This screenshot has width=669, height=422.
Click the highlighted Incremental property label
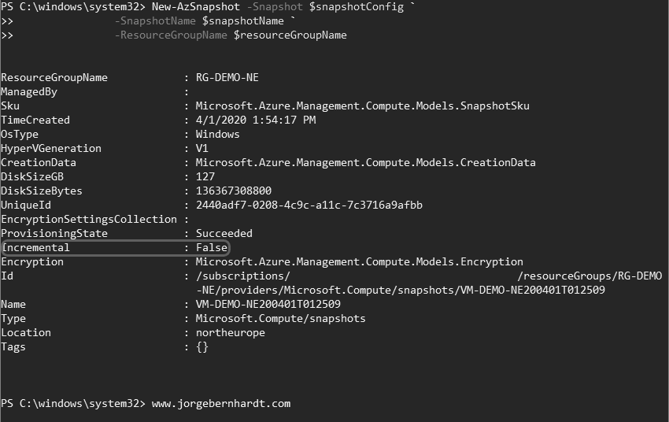point(35,247)
